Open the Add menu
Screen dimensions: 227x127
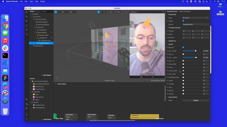pyautogui.click(x=37, y=1)
